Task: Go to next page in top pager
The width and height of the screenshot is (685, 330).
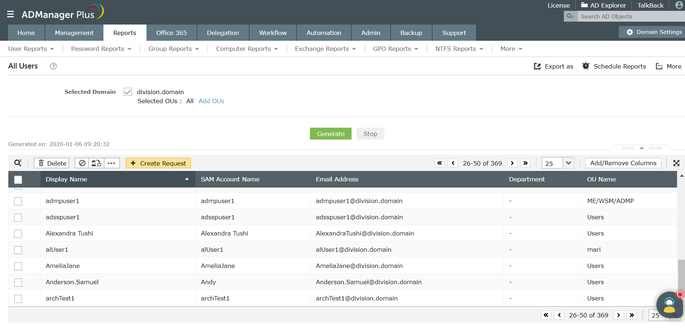Action: click(512, 163)
